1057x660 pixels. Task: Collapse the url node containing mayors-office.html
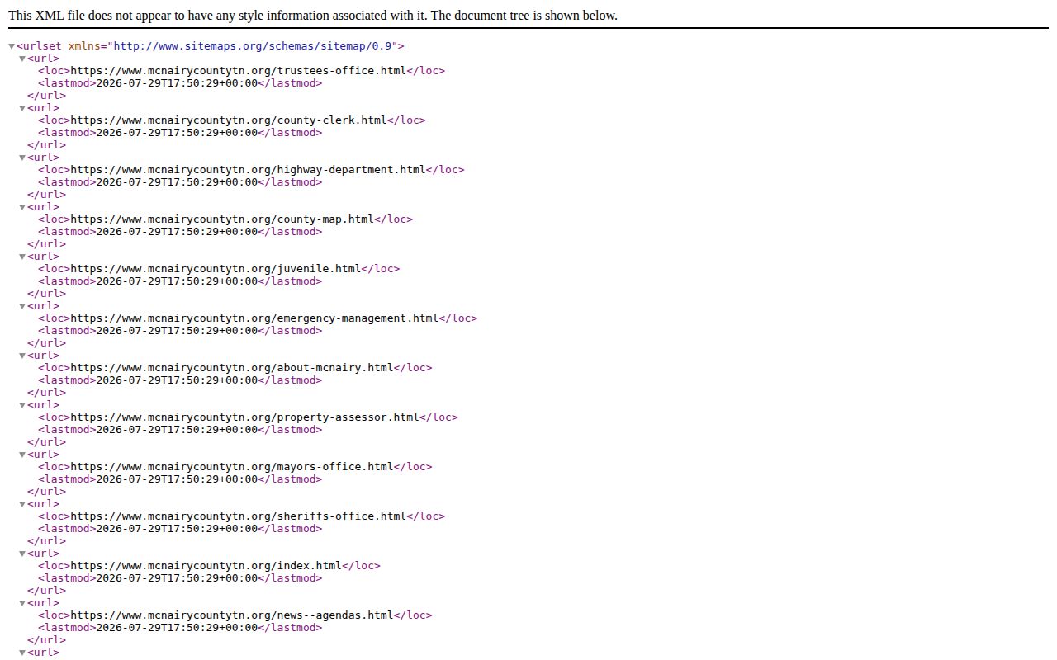22,455
